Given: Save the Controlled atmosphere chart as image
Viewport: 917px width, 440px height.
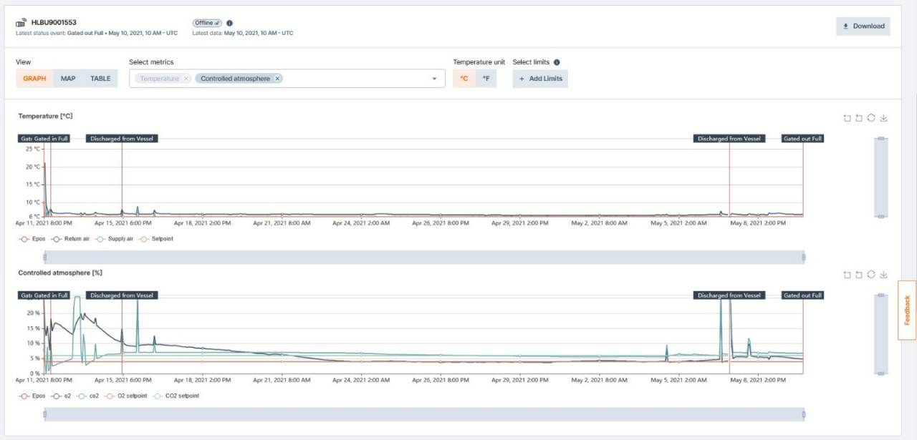Looking at the screenshot, I should click(884, 275).
